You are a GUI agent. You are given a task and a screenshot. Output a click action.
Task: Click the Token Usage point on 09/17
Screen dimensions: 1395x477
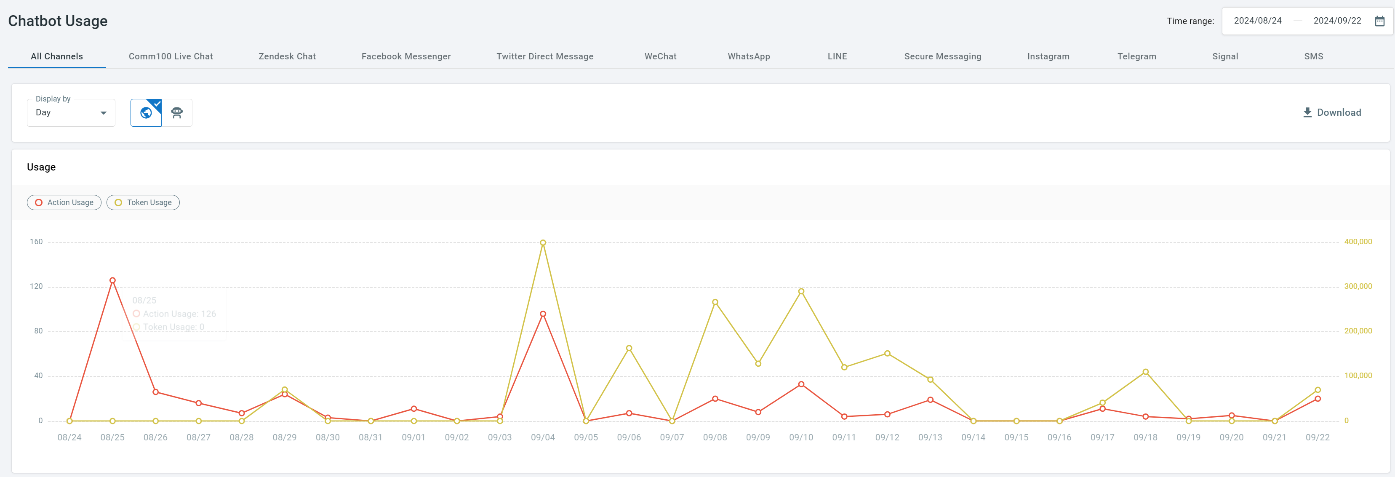(1103, 403)
